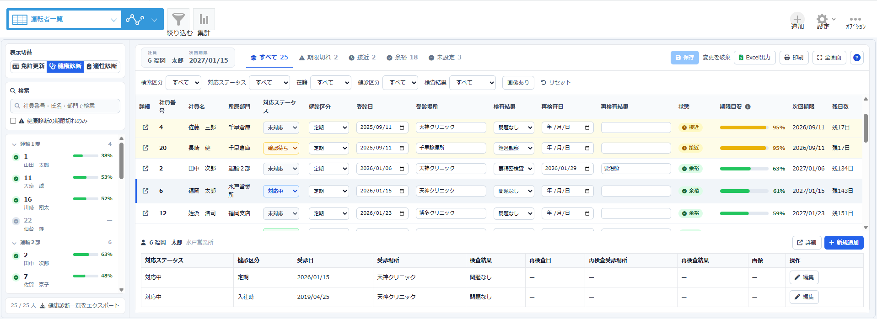Screen dimensions: 877x319
Task: Click 受診場所 field 博多クリニック
Action: tap(451, 213)
